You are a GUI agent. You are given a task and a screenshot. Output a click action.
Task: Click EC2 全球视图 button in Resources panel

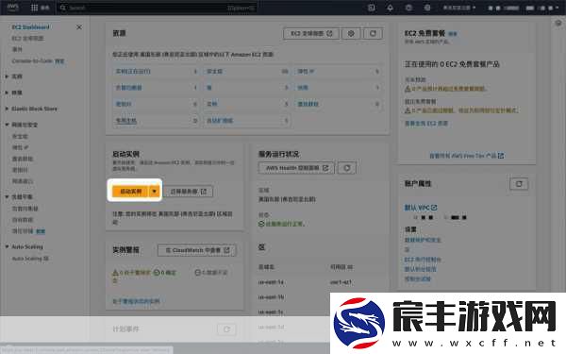(311, 33)
